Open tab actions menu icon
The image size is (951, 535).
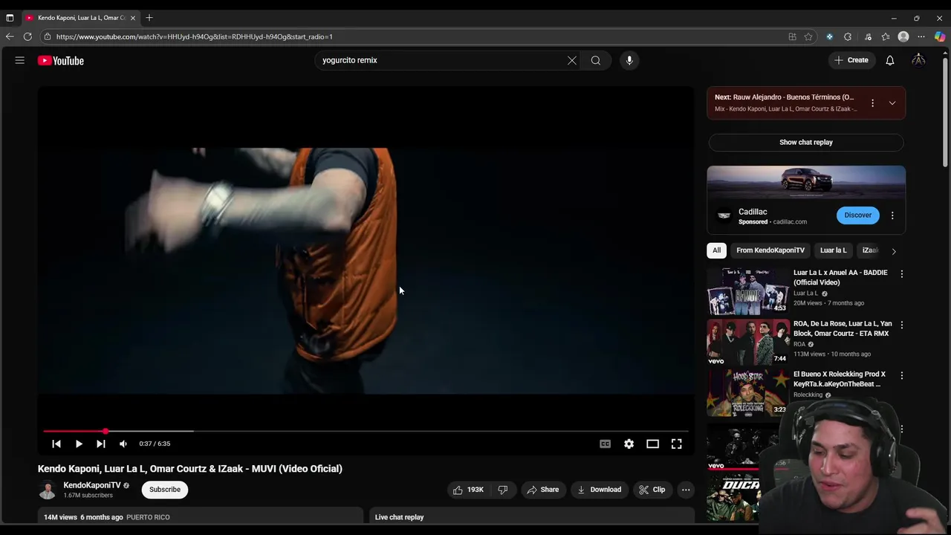tap(10, 17)
